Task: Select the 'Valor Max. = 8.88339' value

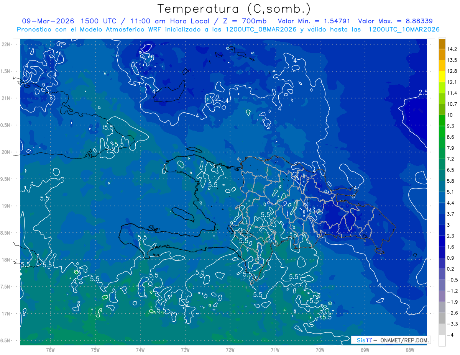Action: click(x=396, y=21)
